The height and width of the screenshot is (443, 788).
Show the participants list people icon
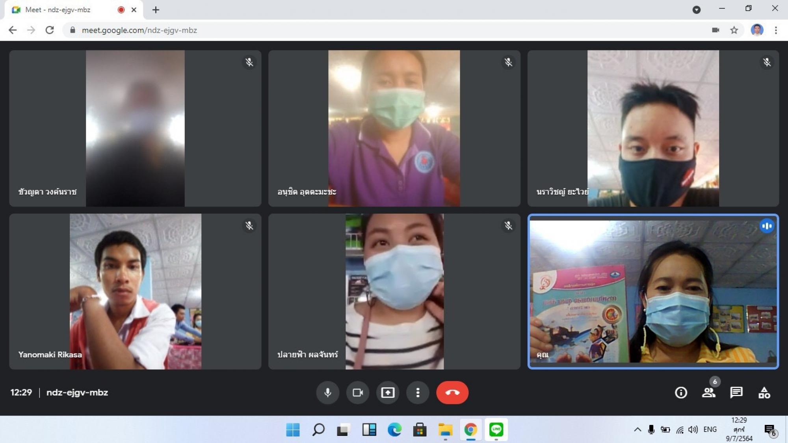(x=708, y=393)
